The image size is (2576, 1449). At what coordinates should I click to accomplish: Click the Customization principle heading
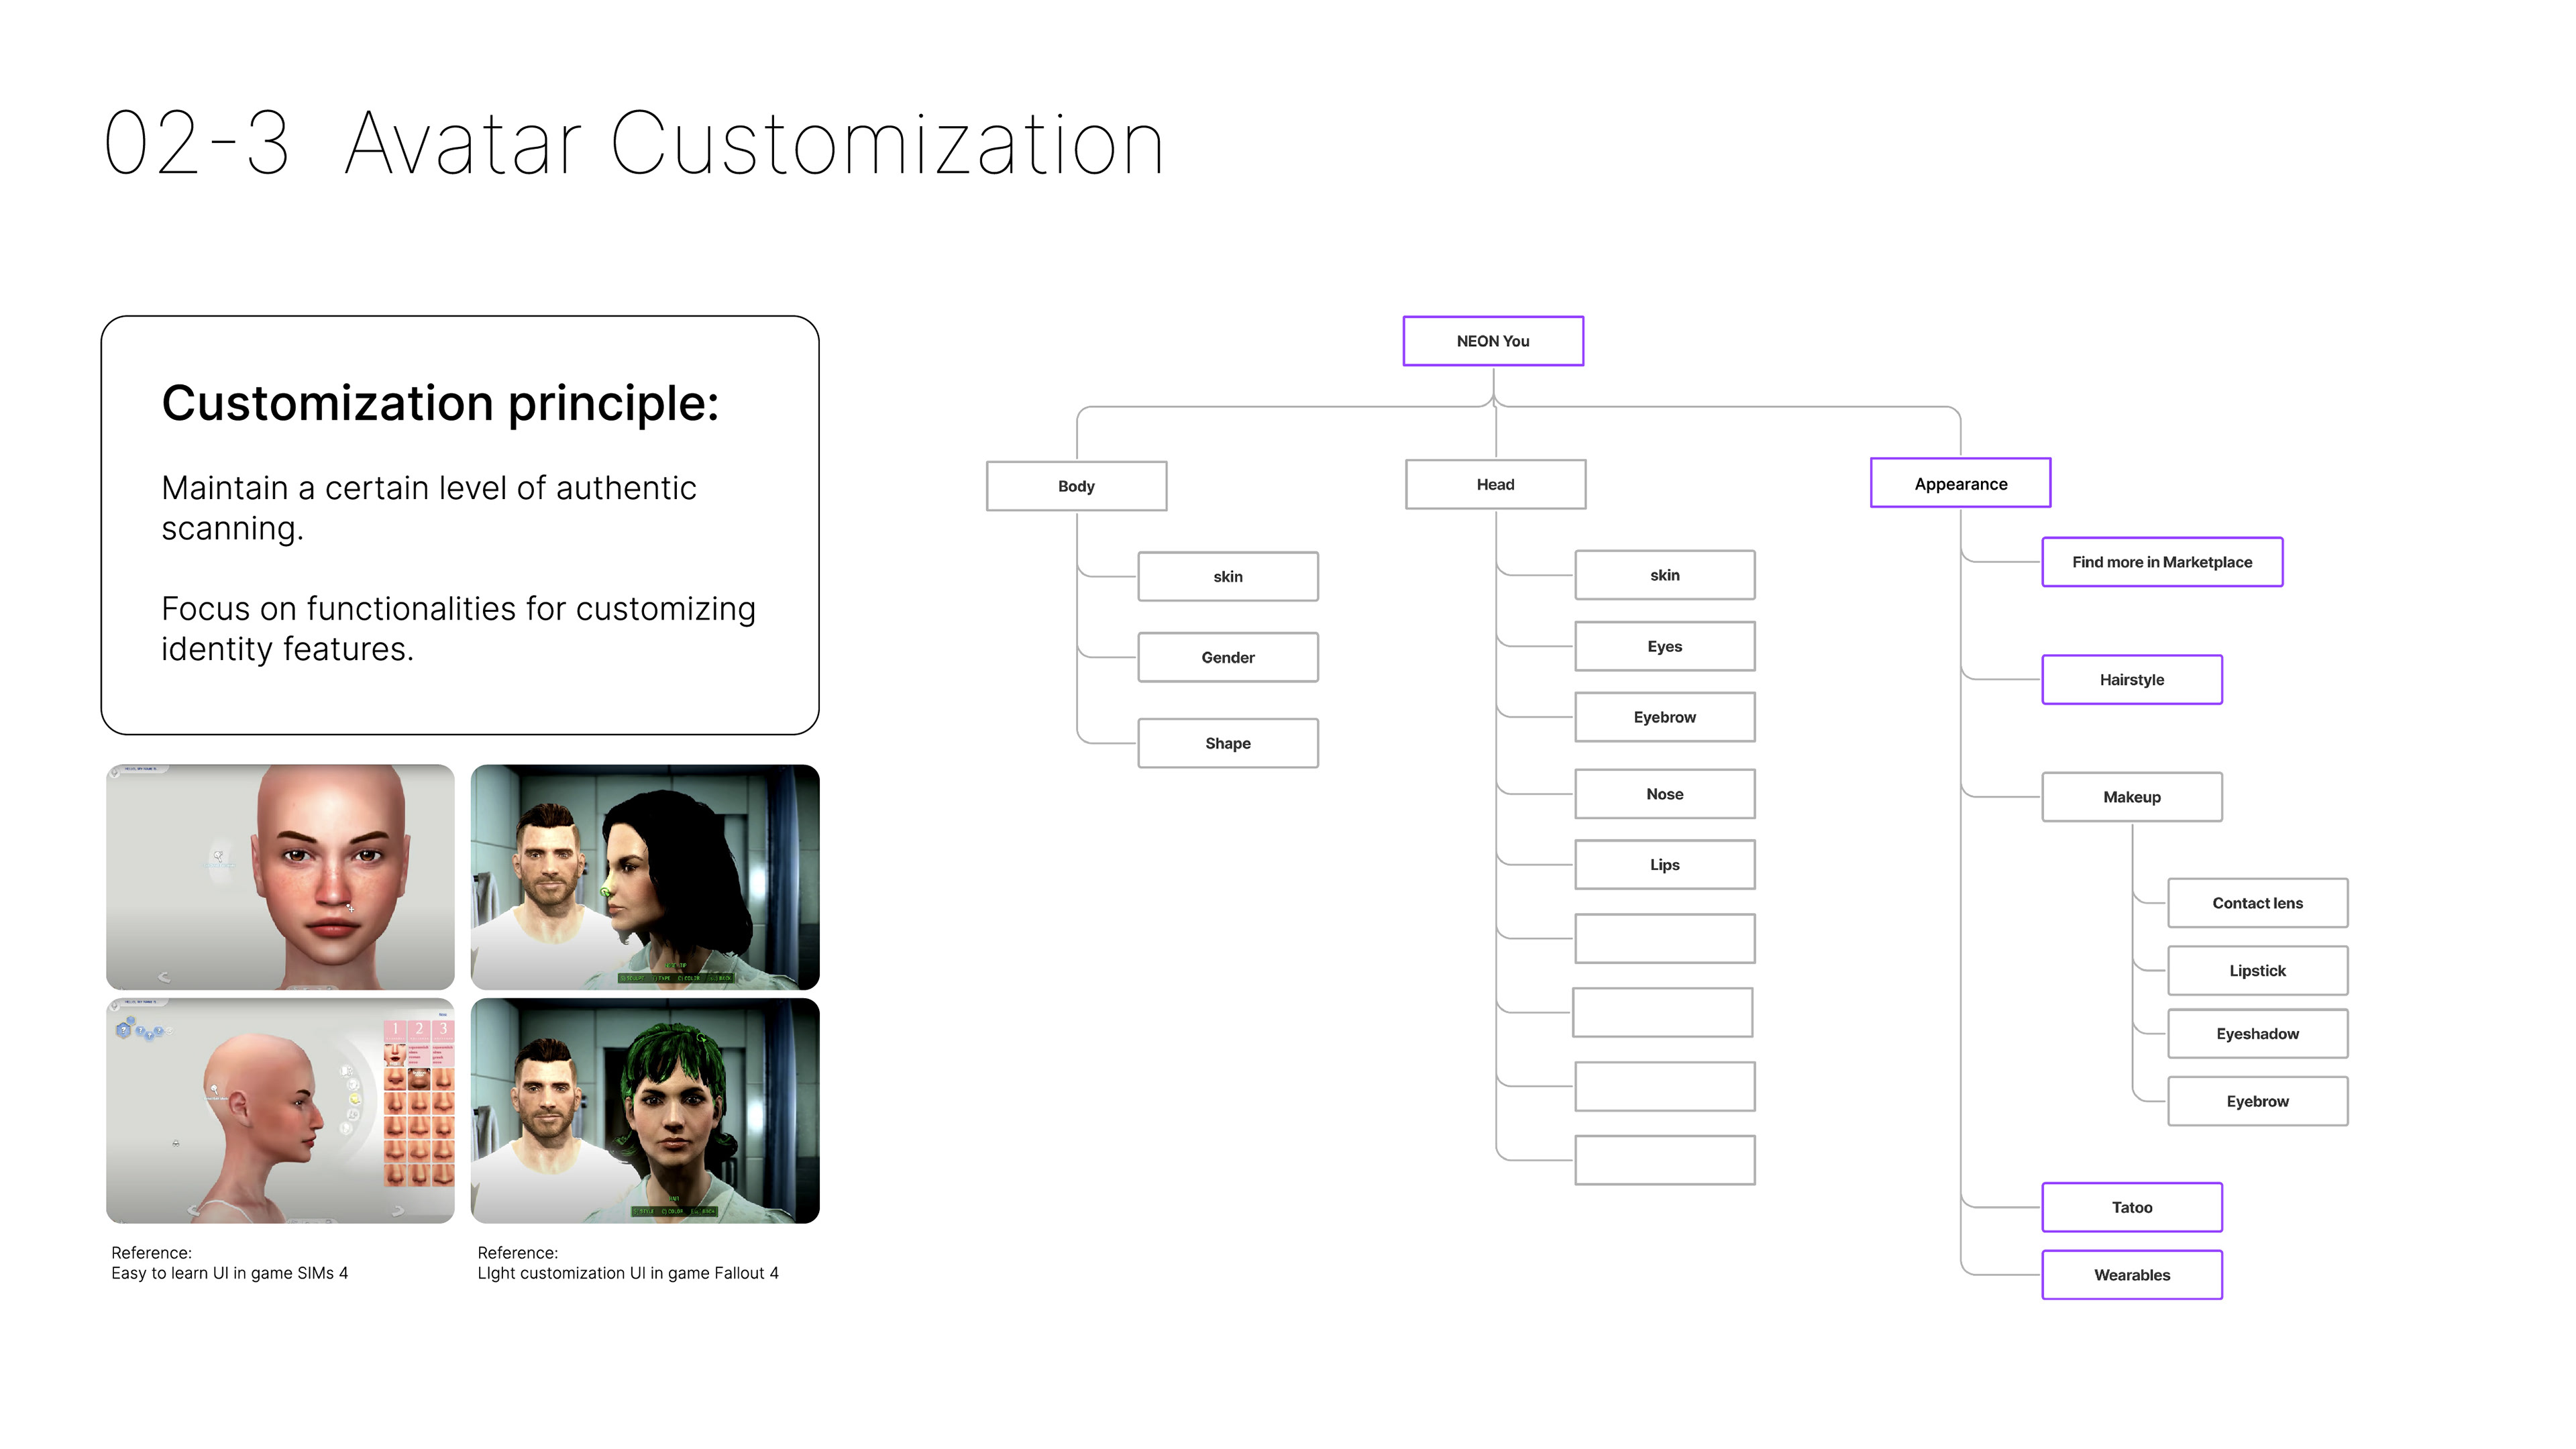pyautogui.click(x=440, y=404)
